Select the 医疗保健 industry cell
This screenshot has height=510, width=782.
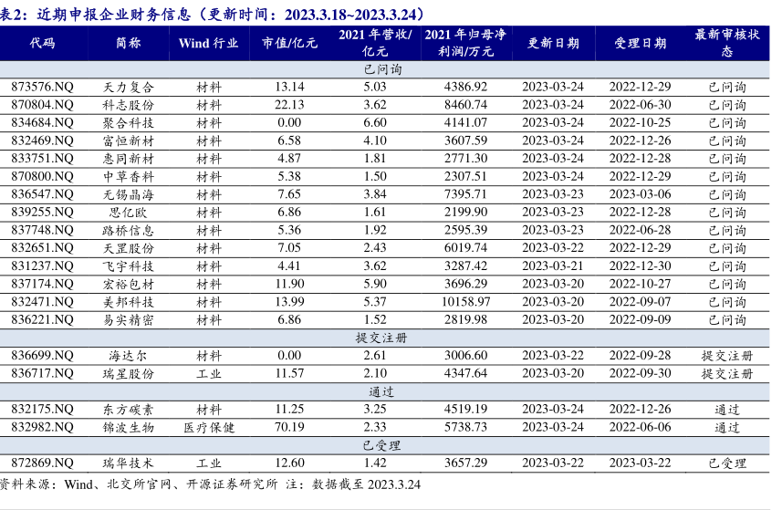pos(208,427)
